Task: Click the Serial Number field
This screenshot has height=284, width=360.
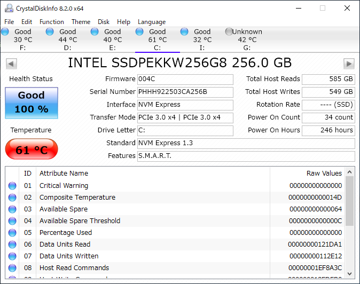Action: pos(185,92)
